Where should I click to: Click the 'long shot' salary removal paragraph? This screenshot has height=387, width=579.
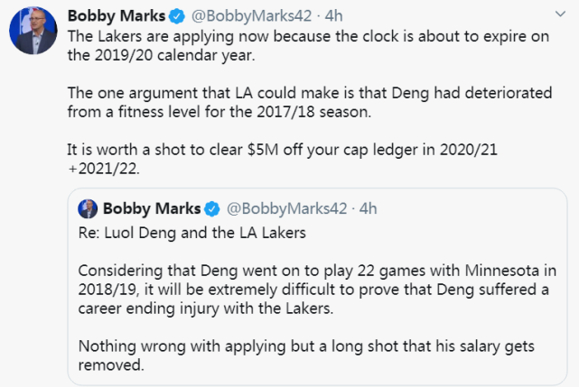pos(306,355)
